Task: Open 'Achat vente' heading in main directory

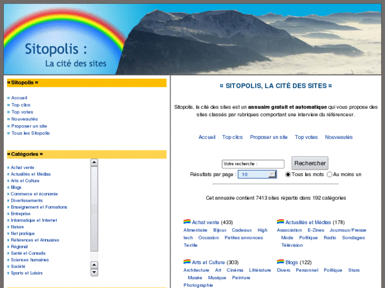Action: point(205,222)
